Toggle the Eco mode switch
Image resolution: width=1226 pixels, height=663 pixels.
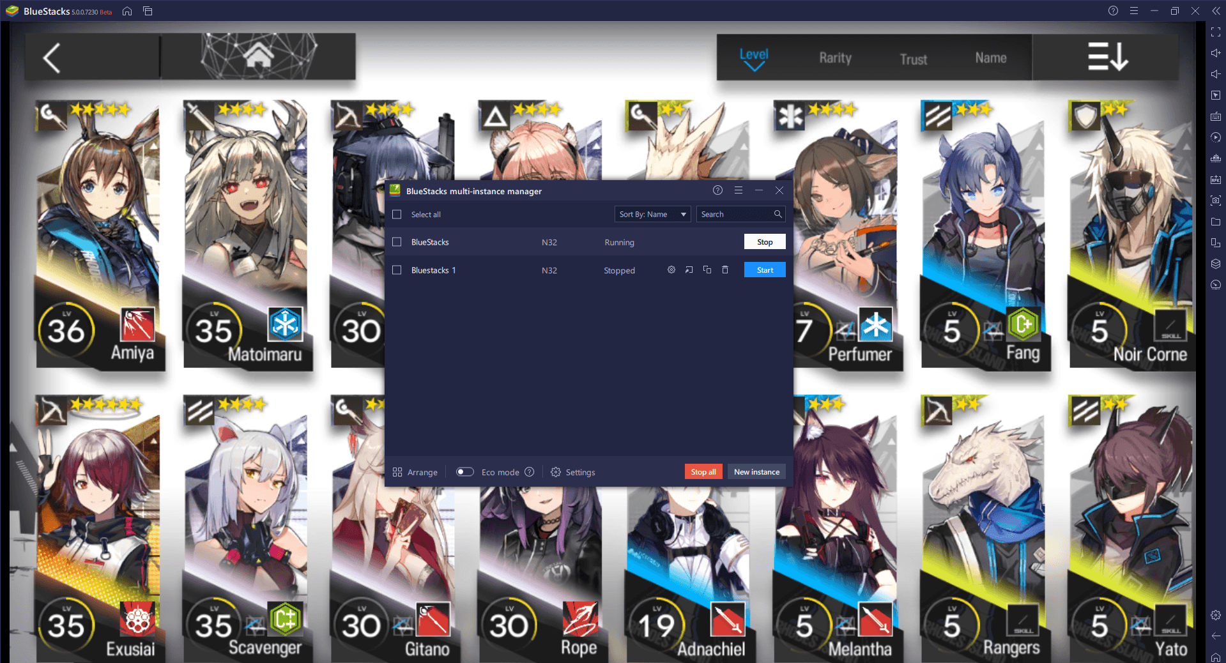[465, 472]
